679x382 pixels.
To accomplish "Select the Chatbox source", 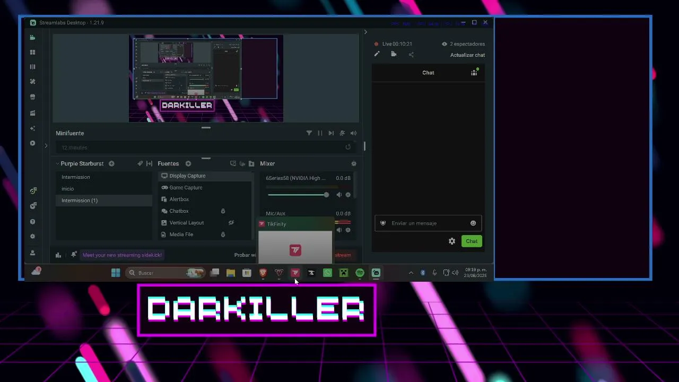I will click(x=205, y=211).
